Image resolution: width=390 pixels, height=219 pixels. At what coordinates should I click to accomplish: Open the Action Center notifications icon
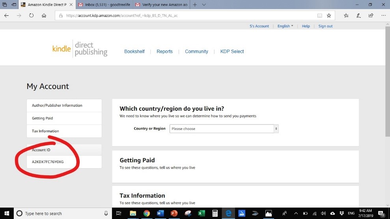tap(382, 213)
